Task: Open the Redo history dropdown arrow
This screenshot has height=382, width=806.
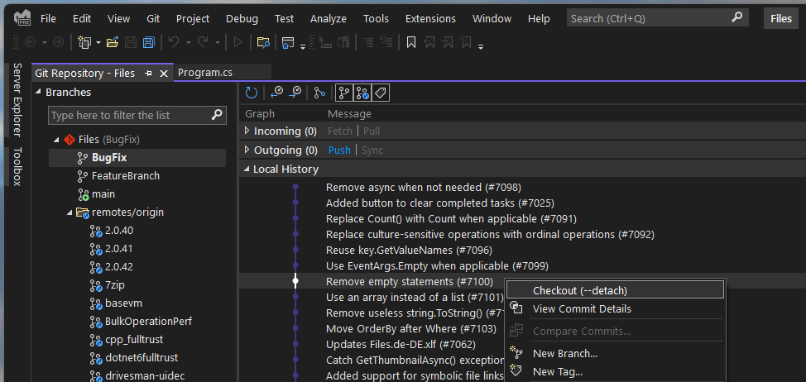Action: click(x=218, y=43)
